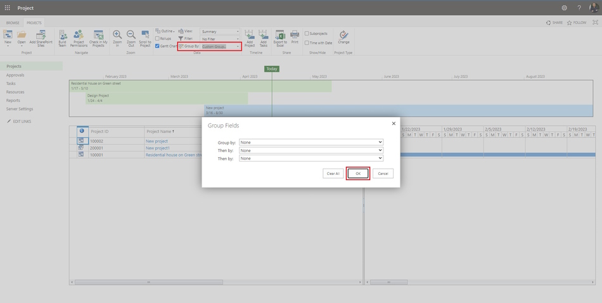Screen dimensions: 602x303
Task: Enable the Time with Date checkbox
Action: pos(307,43)
